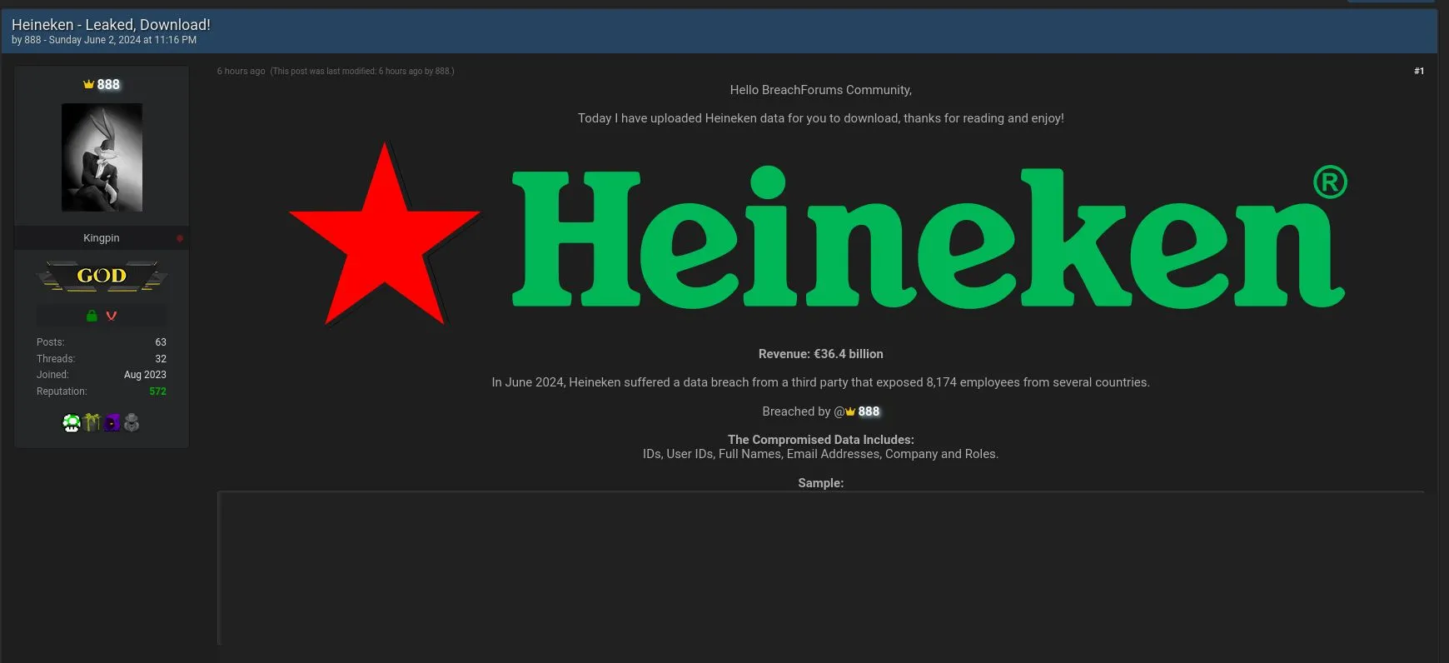Click the GOD rank badge
Image resolution: width=1449 pixels, height=663 pixels.
pos(102,276)
